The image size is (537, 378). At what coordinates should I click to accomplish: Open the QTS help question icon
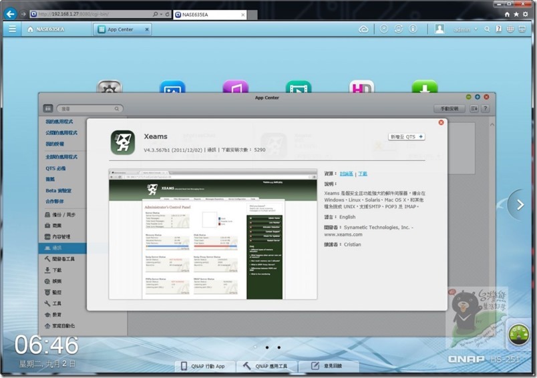(499, 29)
